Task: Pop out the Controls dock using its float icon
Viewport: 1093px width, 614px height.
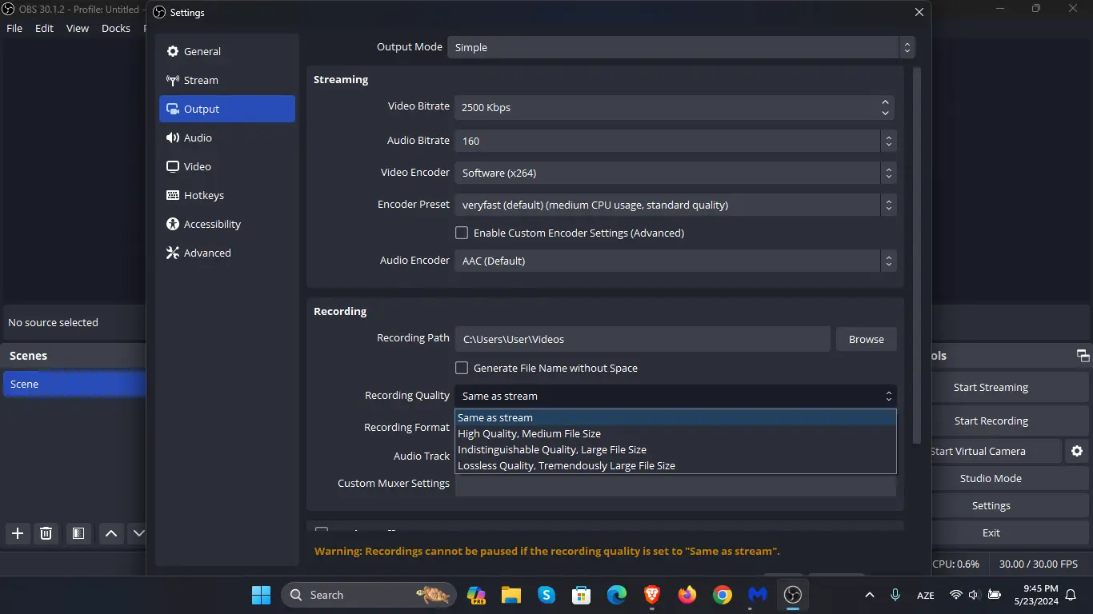Action: [1083, 356]
